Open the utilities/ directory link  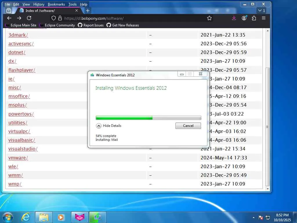[x=18, y=123]
